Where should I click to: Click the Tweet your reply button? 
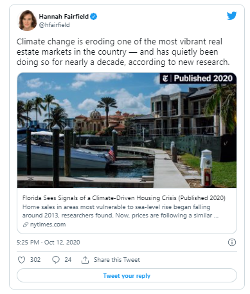click(x=127, y=275)
